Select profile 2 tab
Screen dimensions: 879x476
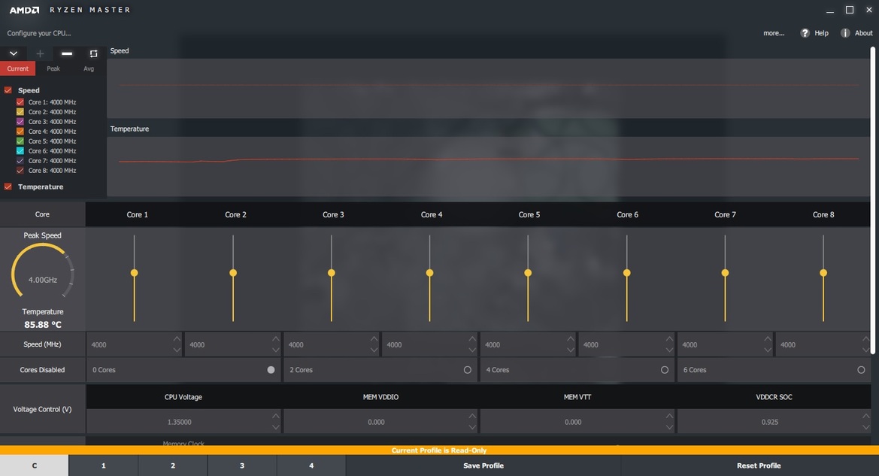click(173, 465)
